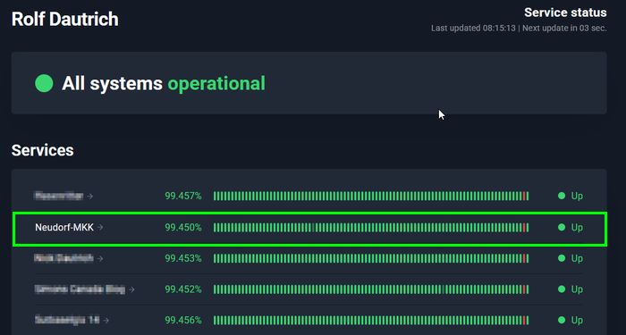This screenshot has height=335, width=626.
Task: Click green Up status dot in Neudorf-MKK row
Action: [562, 227]
